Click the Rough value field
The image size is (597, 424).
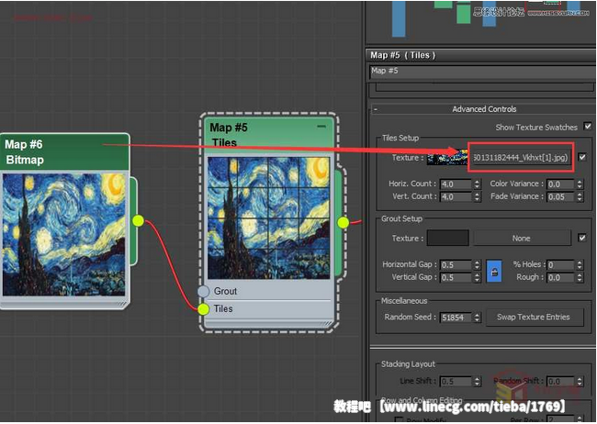click(x=561, y=278)
